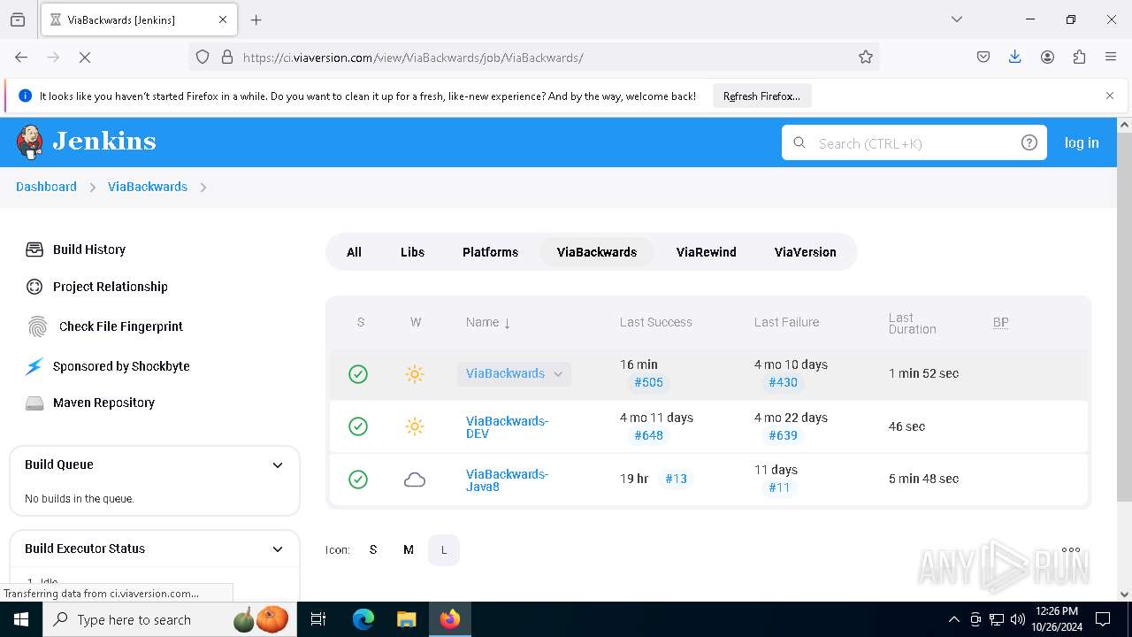The width and height of the screenshot is (1132, 637).
Task: Open the Firefox account icon
Action: click(x=1047, y=57)
